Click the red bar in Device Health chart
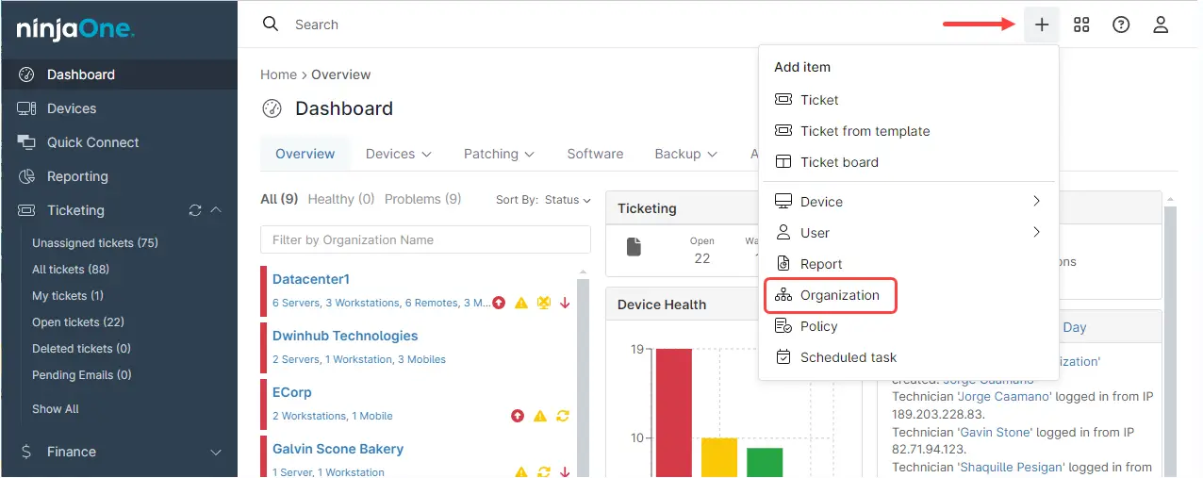 pyautogui.click(x=674, y=413)
